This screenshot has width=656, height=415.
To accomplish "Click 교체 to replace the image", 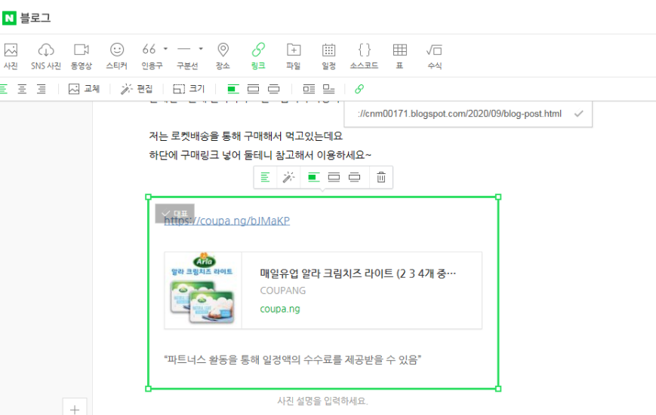I will coord(84,89).
